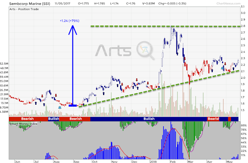Viewport: 248px width, 163px height.
Task: Click the Dec month label on time axis
Action: [134, 161]
